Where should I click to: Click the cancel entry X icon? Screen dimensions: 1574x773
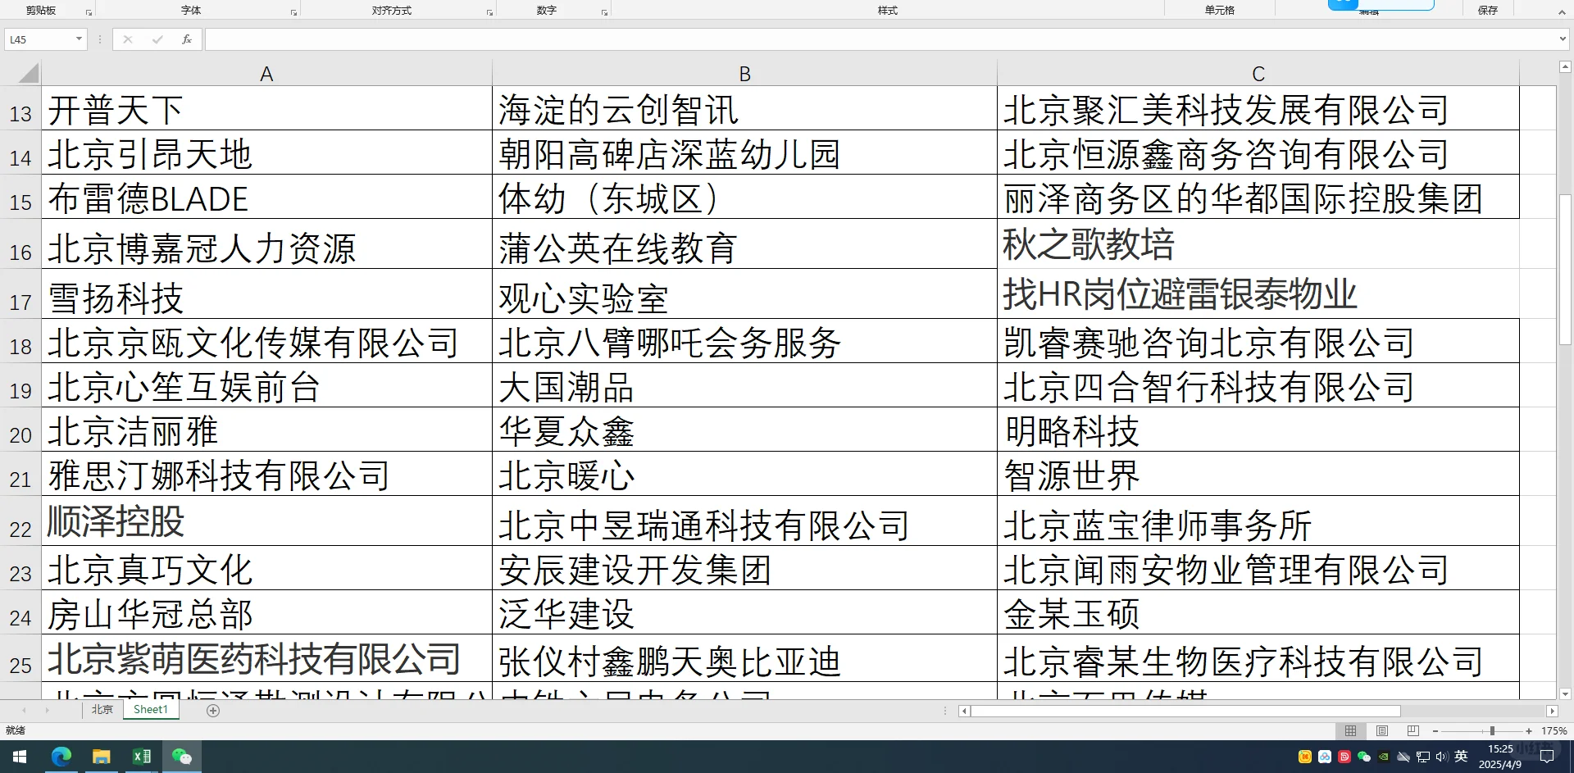coord(128,39)
